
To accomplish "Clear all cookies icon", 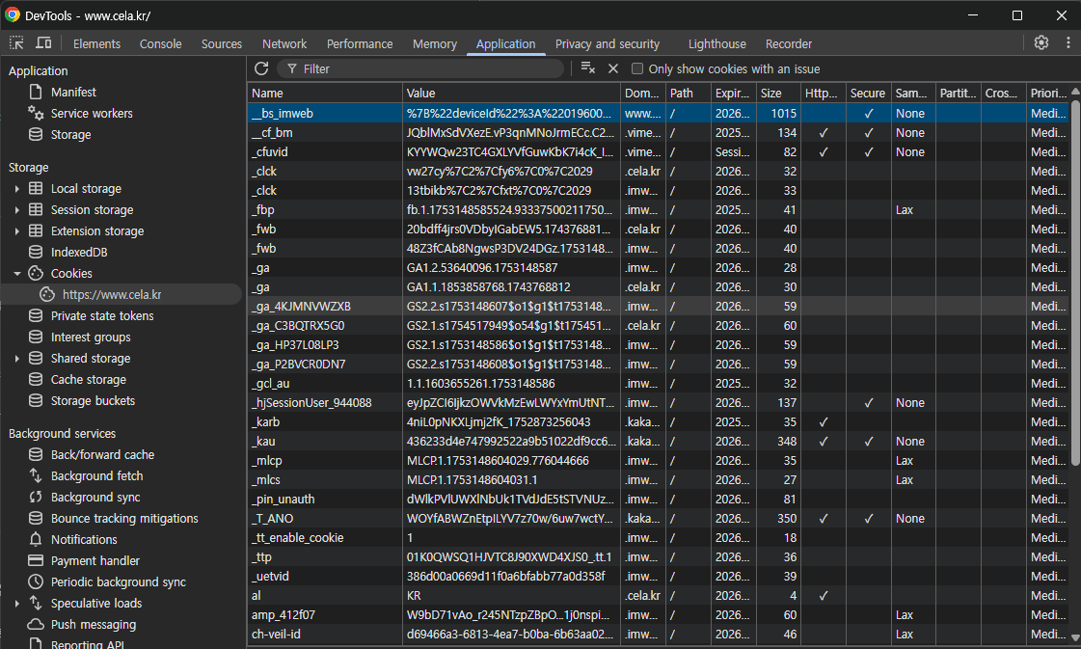I will click(x=587, y=68).
